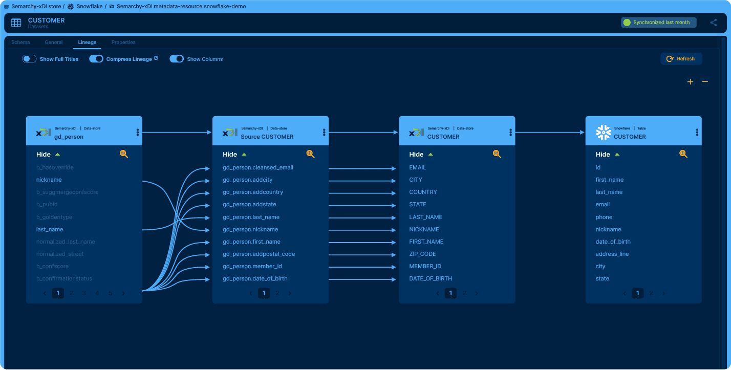
Task: Select ZIP_CODE column in CUSTOMER data-store
Action: coord(422,254)
